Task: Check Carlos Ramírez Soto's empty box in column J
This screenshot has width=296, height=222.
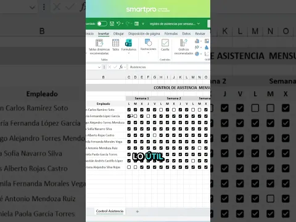Action: point(174,110)
